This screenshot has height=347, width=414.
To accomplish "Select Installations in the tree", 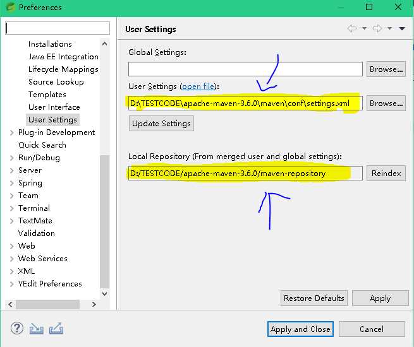I will [x=50, y=44].
